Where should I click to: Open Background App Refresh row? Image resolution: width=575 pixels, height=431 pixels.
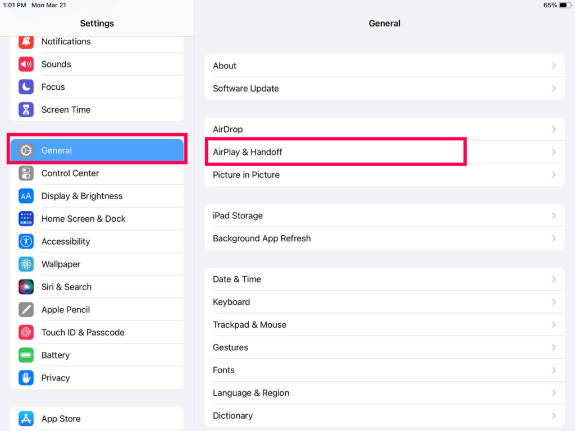point(384,239)
